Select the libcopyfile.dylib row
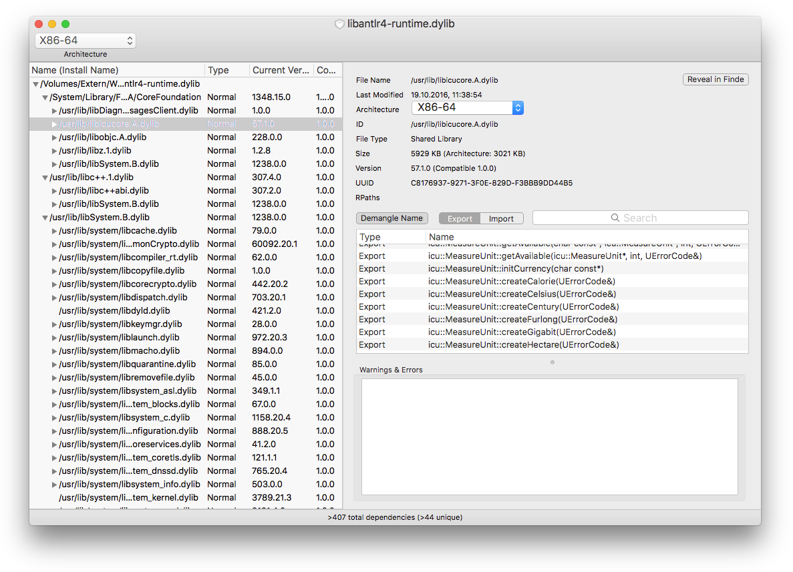 (x=186, y=271)
